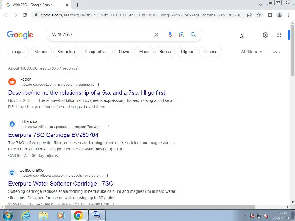
Task: Search by image with Lens icon
Action: [181, 35]
